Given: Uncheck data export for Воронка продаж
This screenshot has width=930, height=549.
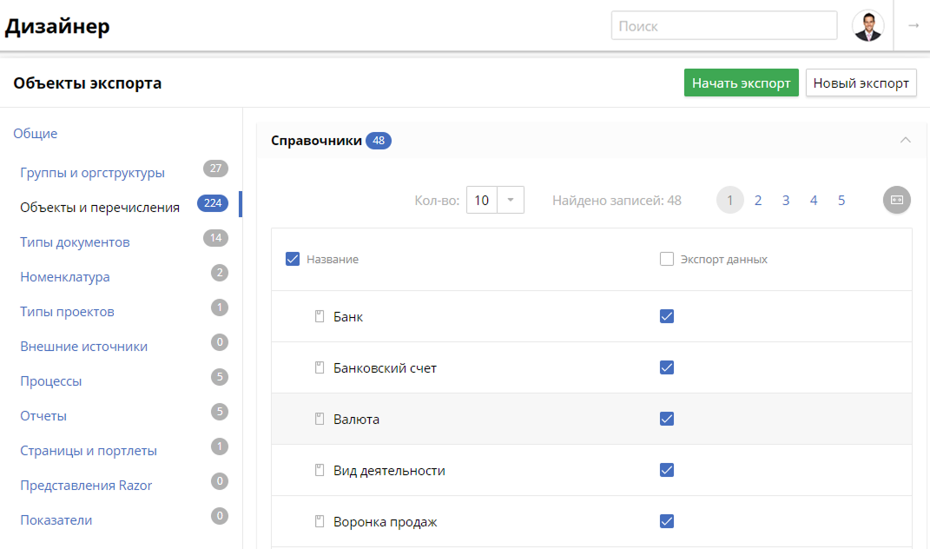Looking at the screenshot, I should pyautogui.click(x=667, y=521).
